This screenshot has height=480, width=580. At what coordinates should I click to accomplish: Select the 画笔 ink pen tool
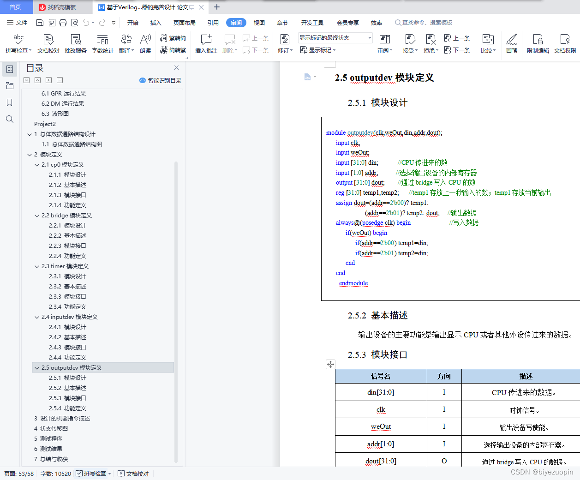(x=511, y=44)
